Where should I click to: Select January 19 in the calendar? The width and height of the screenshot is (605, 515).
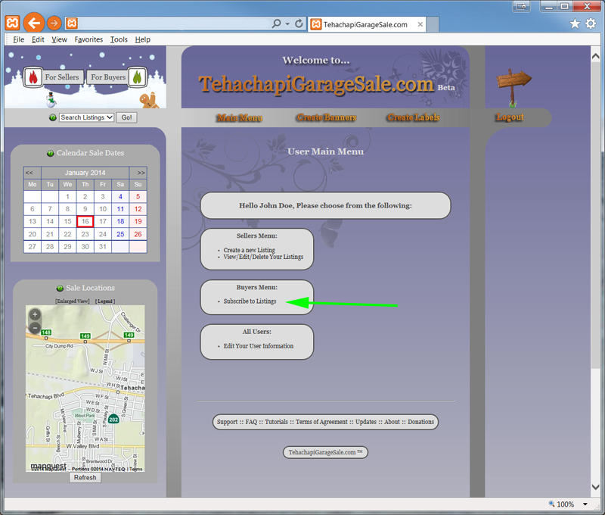coord(138,221)
